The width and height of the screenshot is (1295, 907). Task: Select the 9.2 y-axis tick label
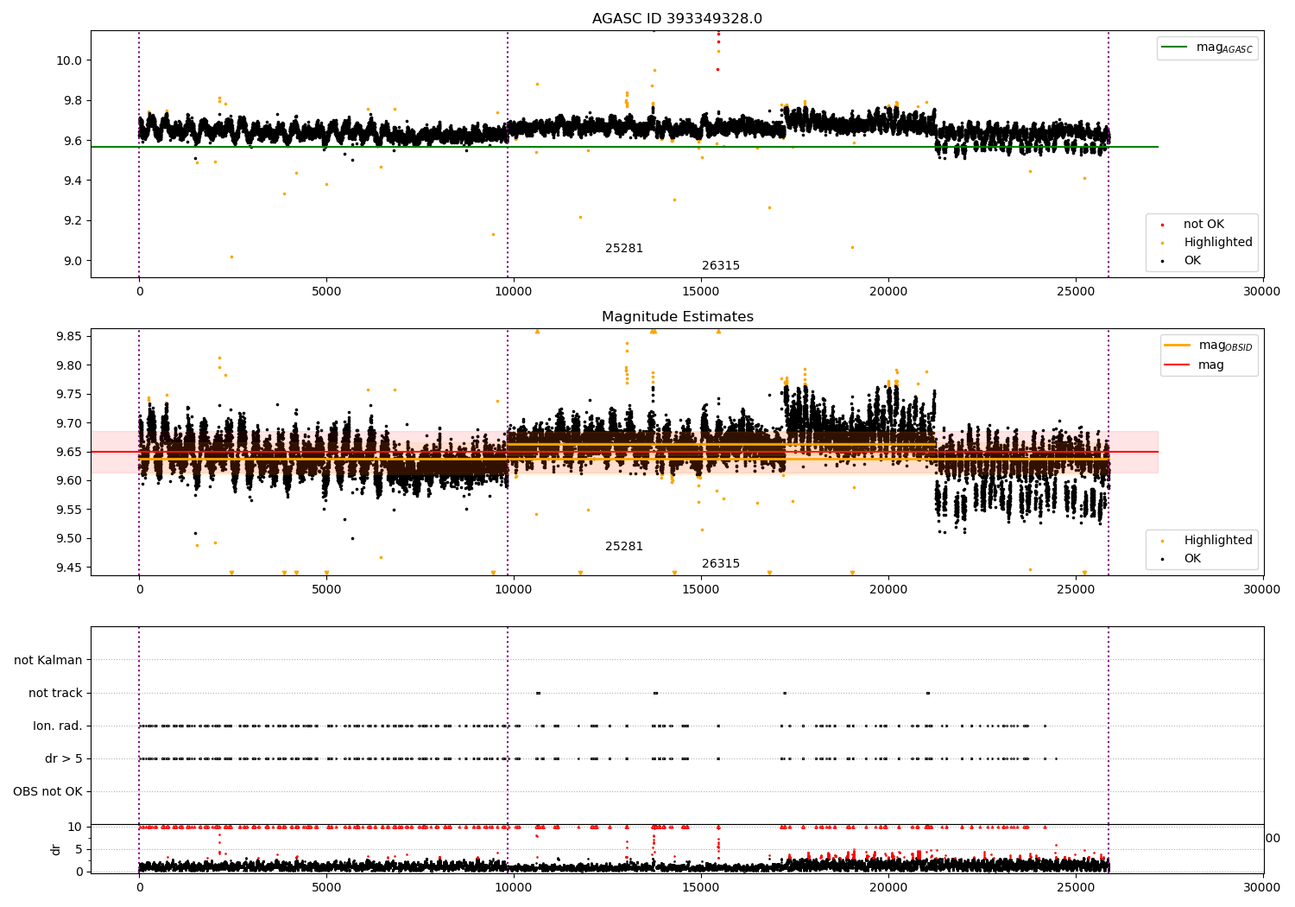click(73, 220)
